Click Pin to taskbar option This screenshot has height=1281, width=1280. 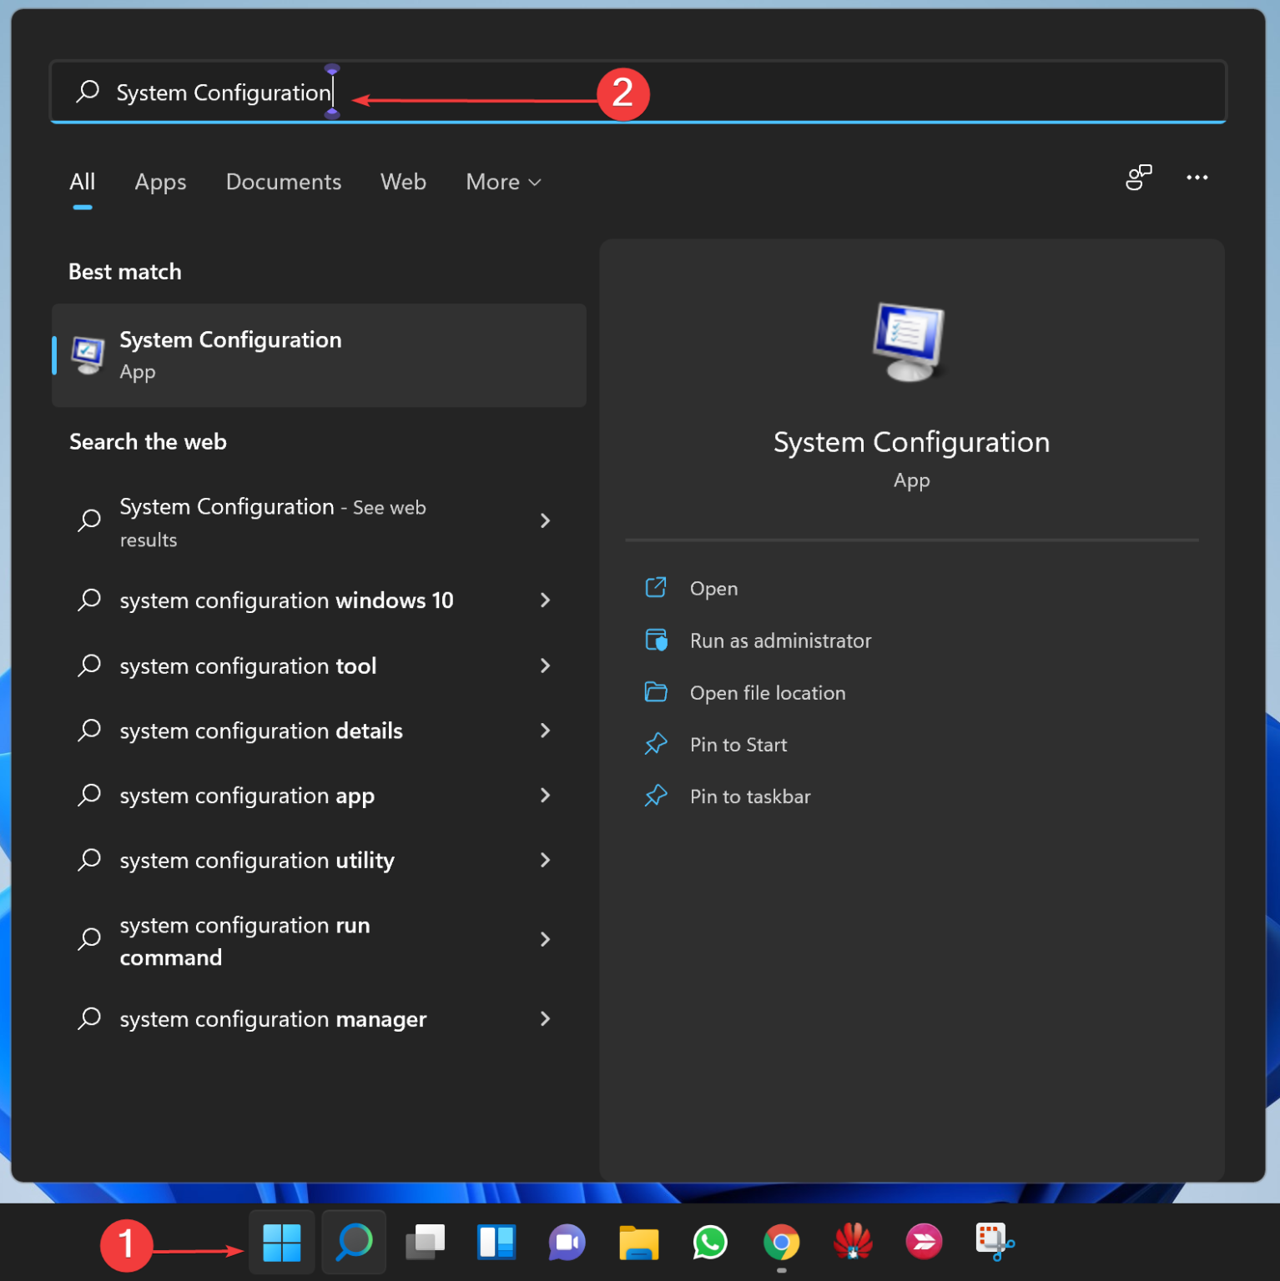[x=749, y=796]
